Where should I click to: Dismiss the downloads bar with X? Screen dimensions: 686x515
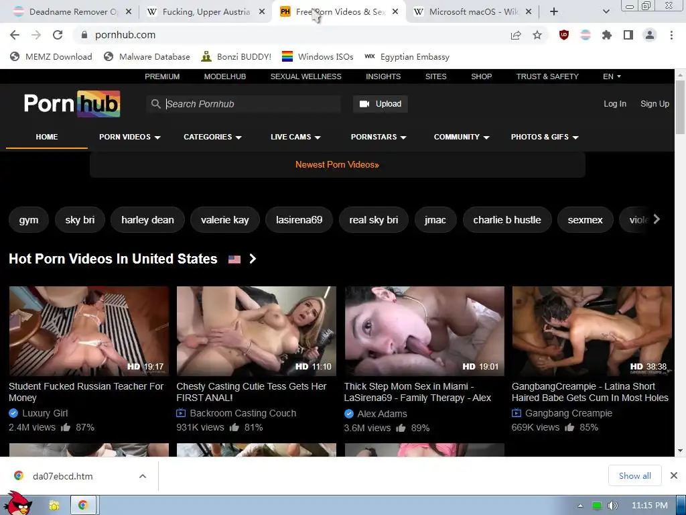[x=674, y=475]
